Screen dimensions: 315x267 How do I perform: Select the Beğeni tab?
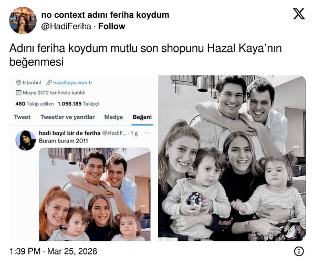point(142,117)
